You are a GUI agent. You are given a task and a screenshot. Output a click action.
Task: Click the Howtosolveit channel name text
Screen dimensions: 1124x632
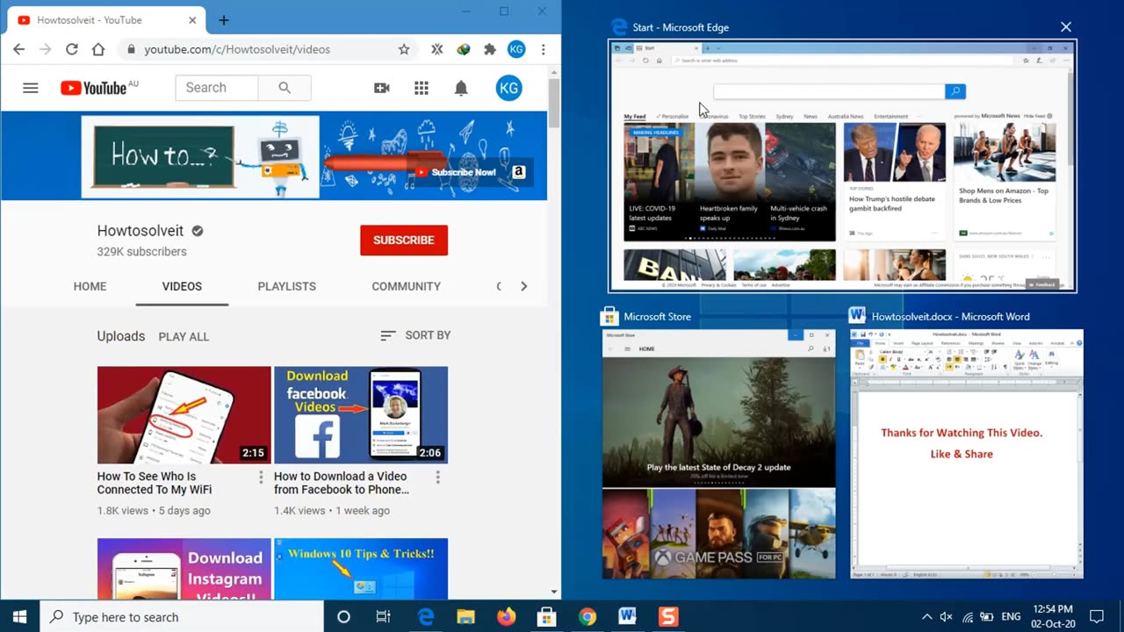140,231
